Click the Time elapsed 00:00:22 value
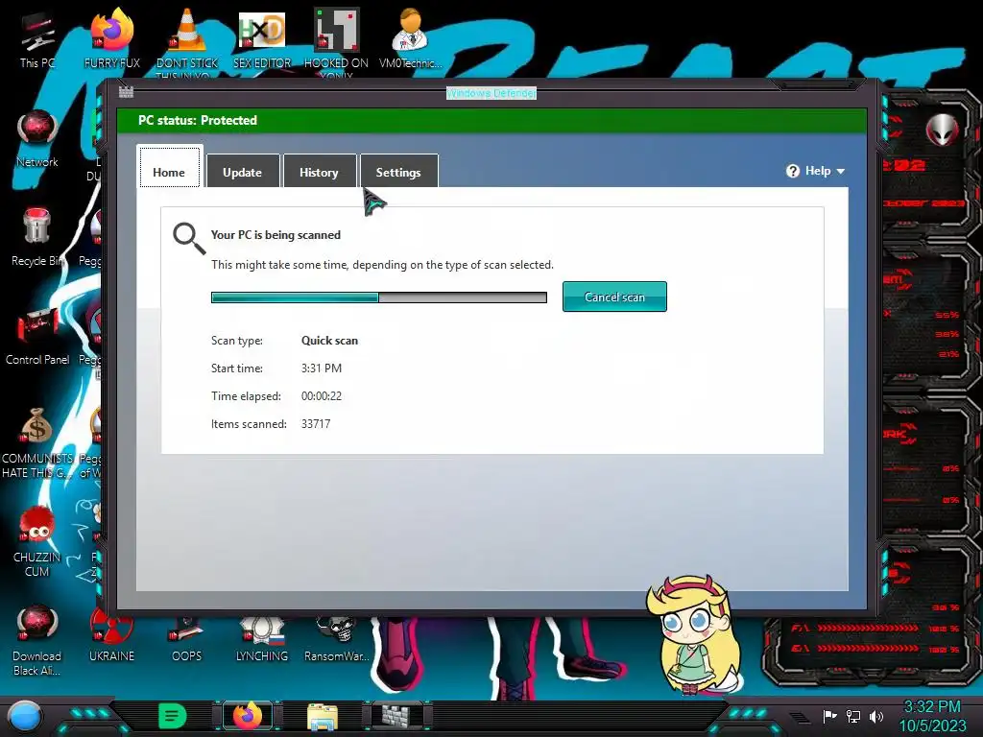Image resolution: width=983 pixels, height=737 pixels. pyautogui.click(x=322, y=396)
